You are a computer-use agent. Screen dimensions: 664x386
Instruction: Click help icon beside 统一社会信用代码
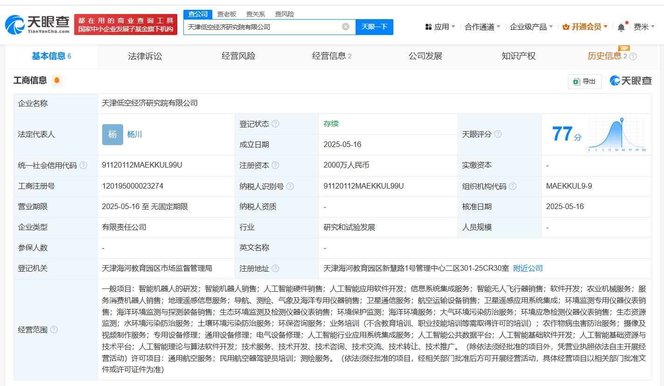point(83,165)
